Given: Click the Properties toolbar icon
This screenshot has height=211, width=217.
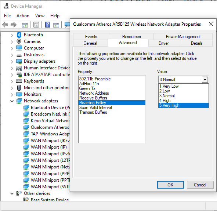Looking at the screenshot, I should pos(36,25).
